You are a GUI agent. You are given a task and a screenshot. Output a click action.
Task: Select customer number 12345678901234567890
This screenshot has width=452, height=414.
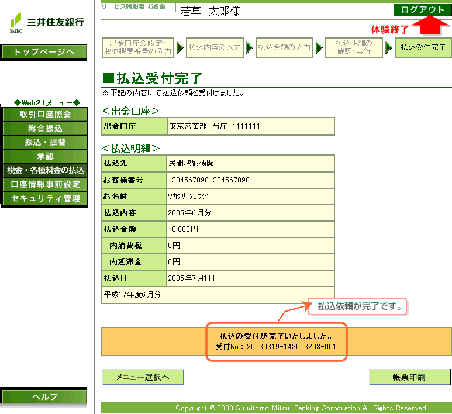click(209, 180)
